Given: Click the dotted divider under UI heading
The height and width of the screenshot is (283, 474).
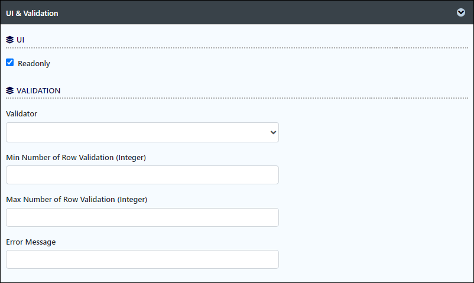Looking at the screenshot, I should 237,48.
